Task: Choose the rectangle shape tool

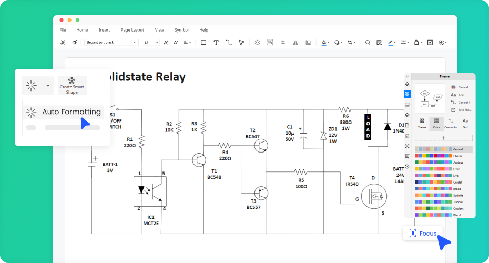Action: (x=203, y=42)
